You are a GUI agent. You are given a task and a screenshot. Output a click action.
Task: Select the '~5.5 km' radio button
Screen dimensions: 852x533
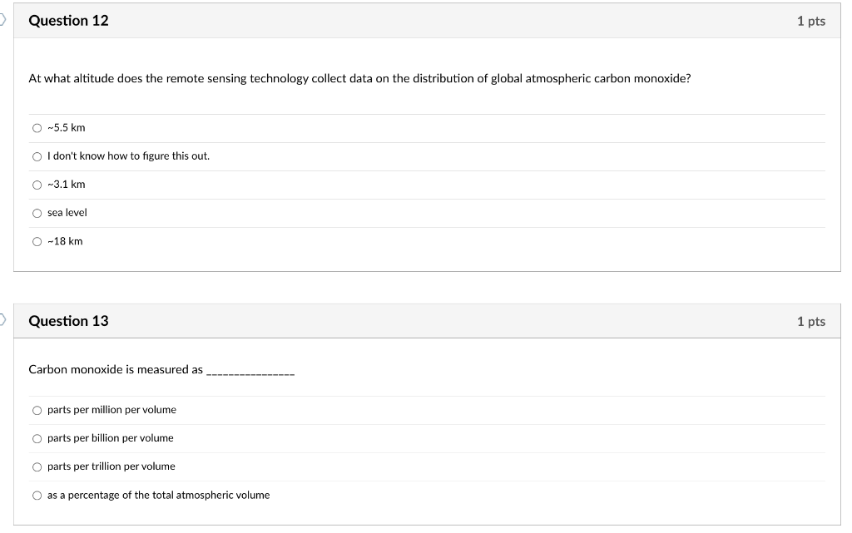(x=37, y=128)
